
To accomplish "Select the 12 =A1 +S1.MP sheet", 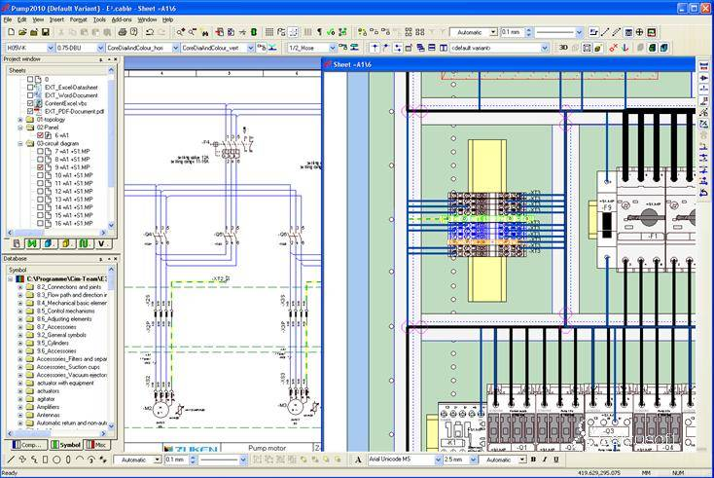I will [x=73, y=191].
